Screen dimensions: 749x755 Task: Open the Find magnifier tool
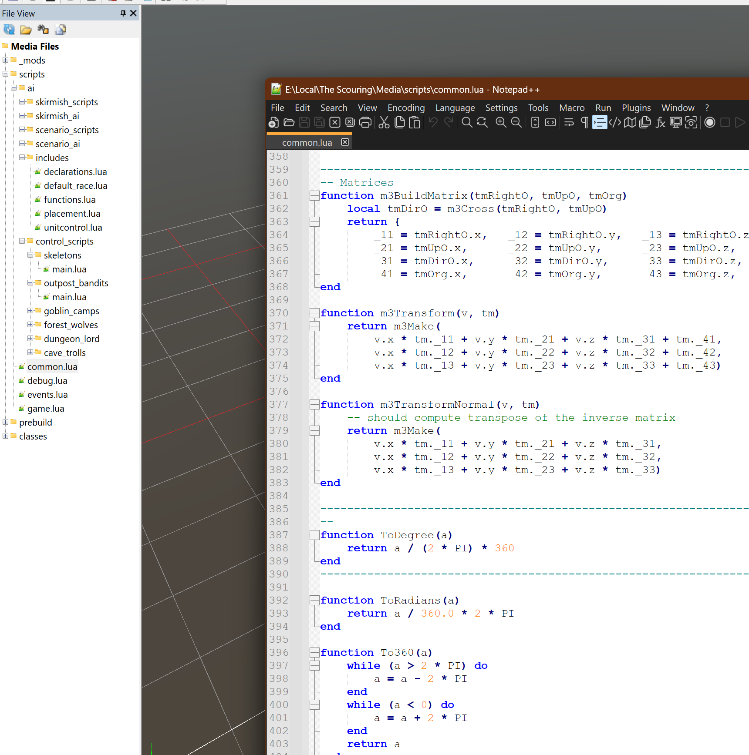tap(467, 123)
